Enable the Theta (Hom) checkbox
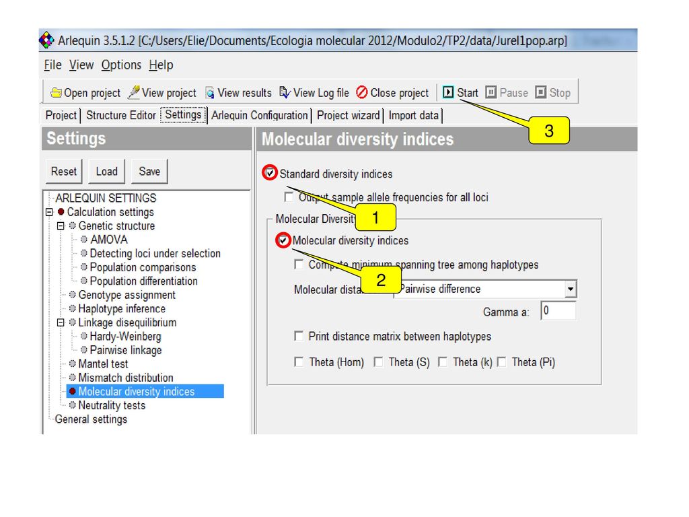Image resolution: width=689 pixels, height=517 pixels. tap(299, 361)
